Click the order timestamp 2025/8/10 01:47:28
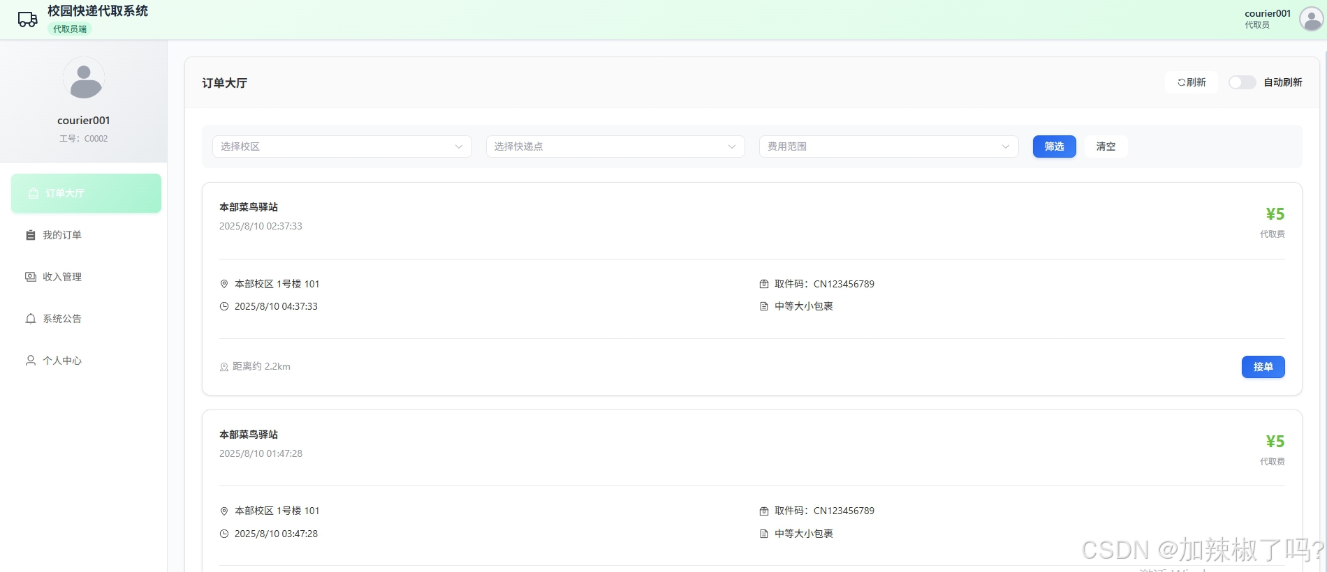The width and height of the screenshot is (1327, 572). (261, 453)
